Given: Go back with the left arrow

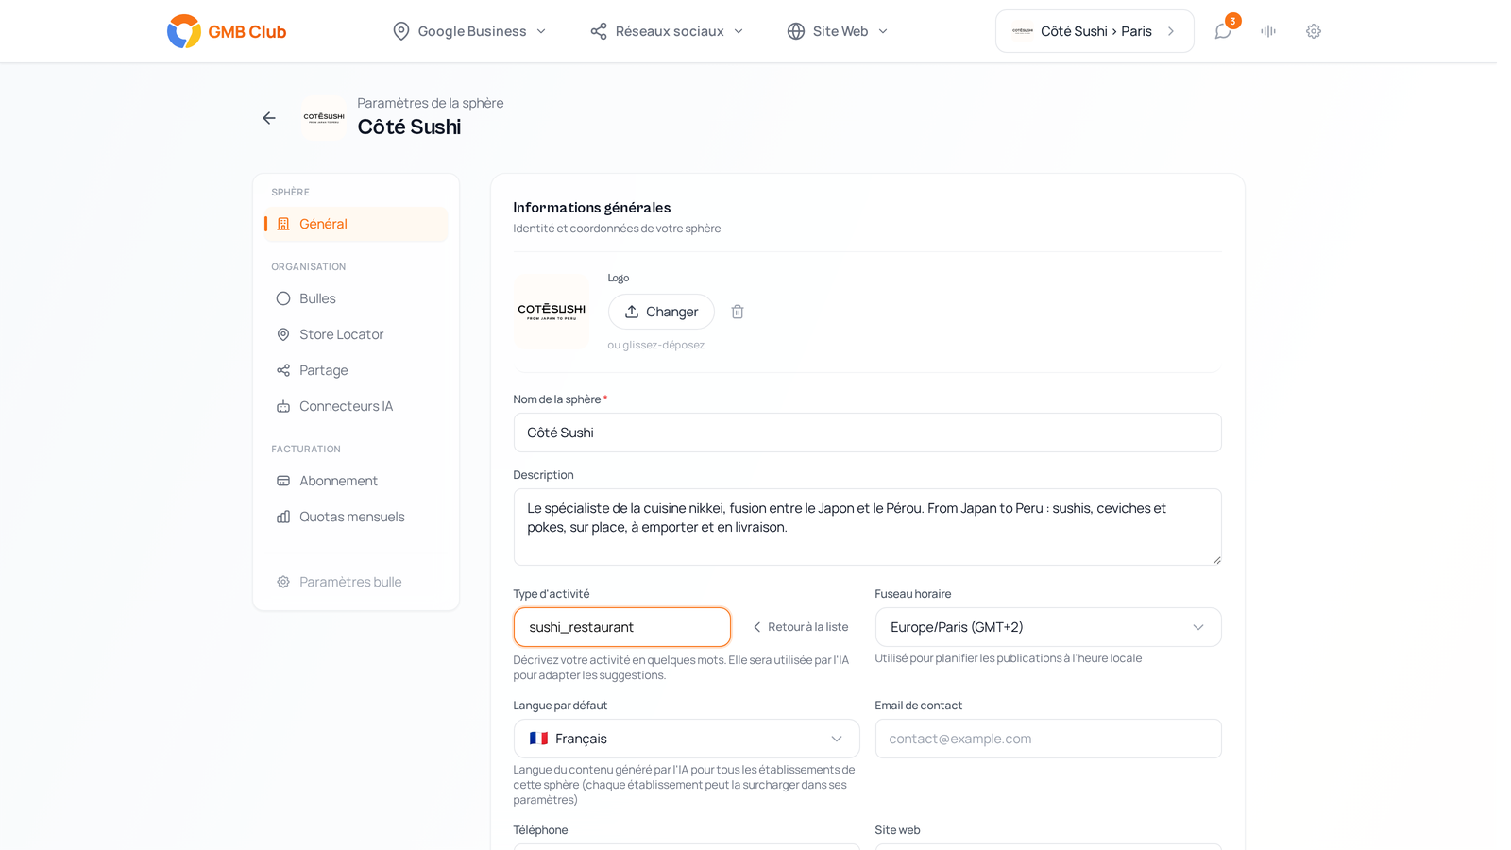Looking at the screenshot, I should tap(269, 118).
